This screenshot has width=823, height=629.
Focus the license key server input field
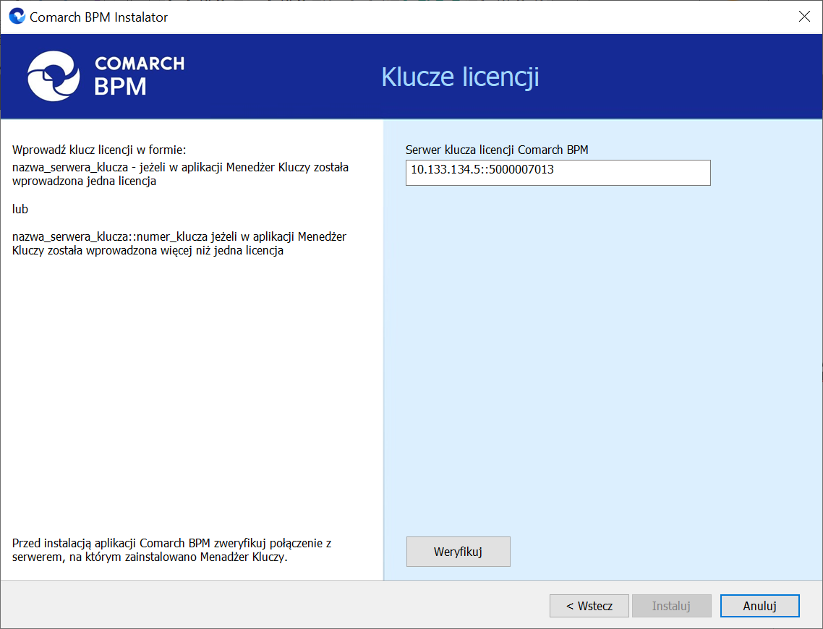558,173
